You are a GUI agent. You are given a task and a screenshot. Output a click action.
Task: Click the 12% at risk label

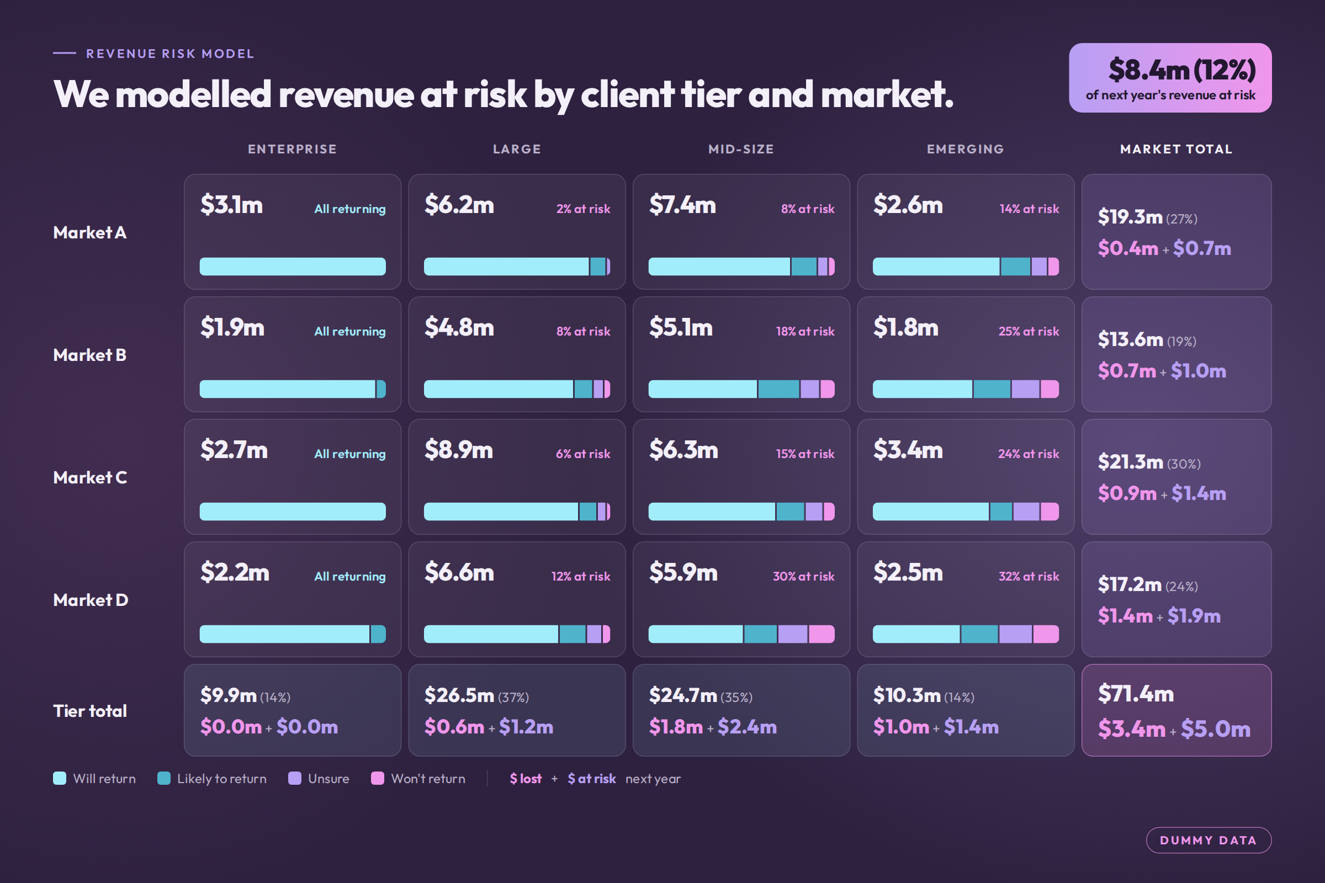click(581, 577)
